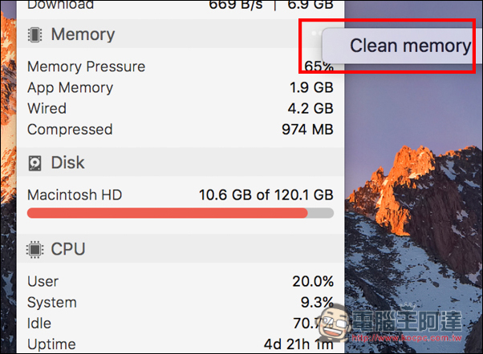Click the koepc.com.tw watermark link
Screen dimensions: 483x354
tap(407, 338)
